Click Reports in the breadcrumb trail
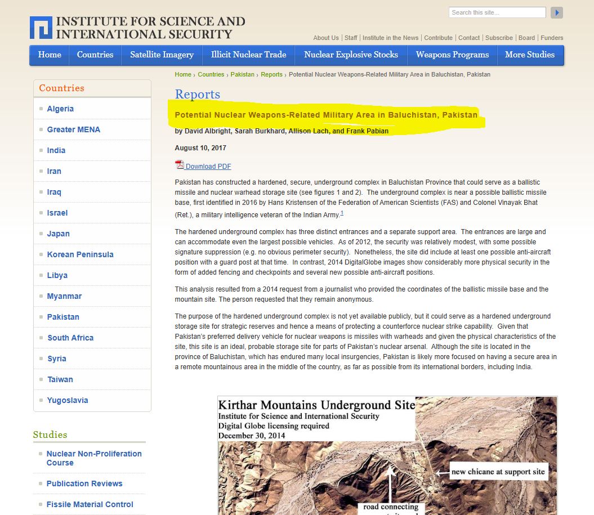Viewport: 594px width, 515px height. point(271,75)
